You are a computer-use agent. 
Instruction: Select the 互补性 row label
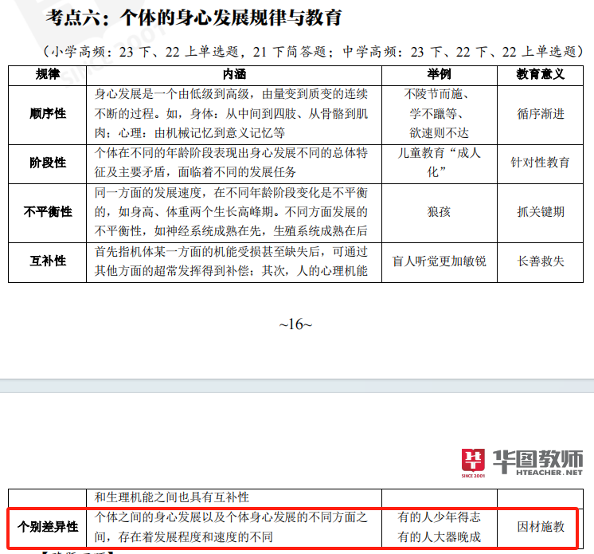48,261
